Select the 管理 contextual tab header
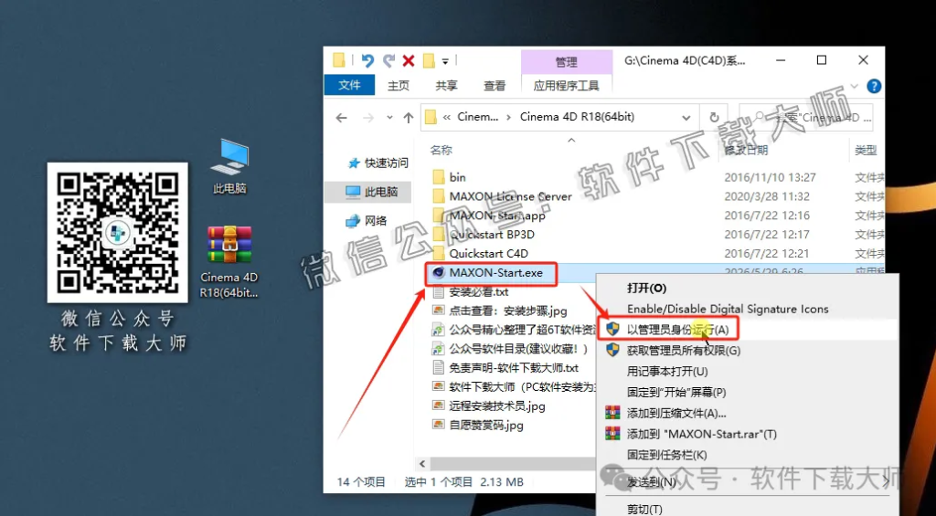This screenshot has height=516, width=936. 566,62
